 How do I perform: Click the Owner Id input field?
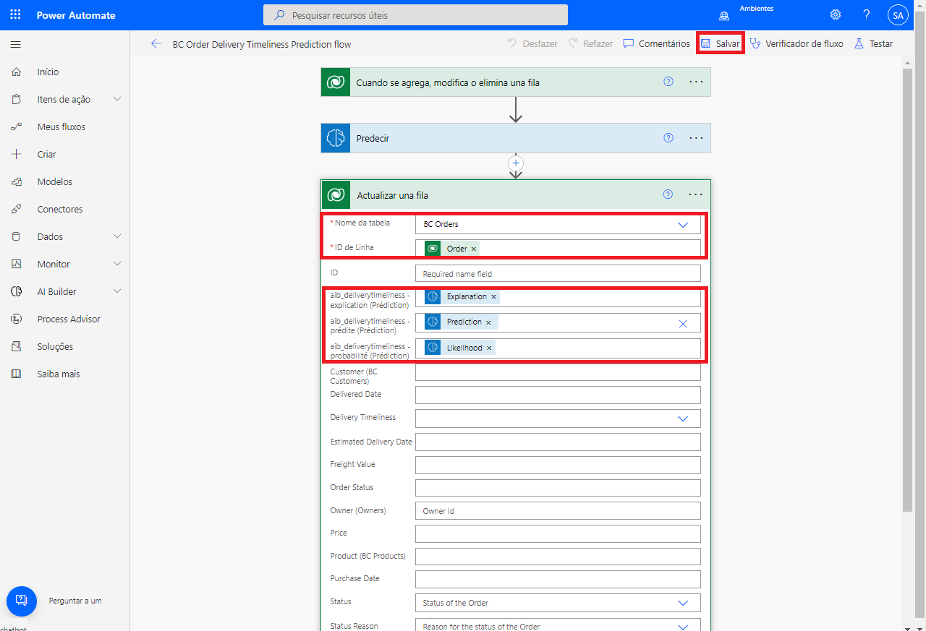[x=558, y=510]
